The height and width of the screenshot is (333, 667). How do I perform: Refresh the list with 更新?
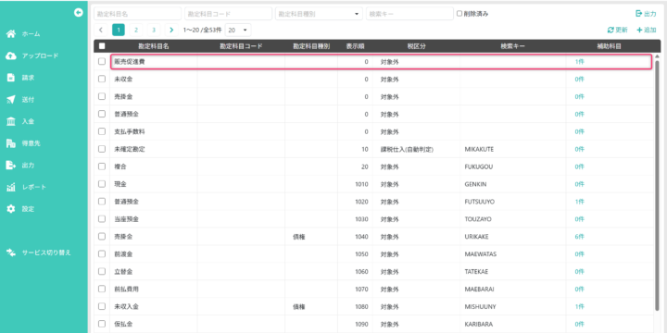617,31
